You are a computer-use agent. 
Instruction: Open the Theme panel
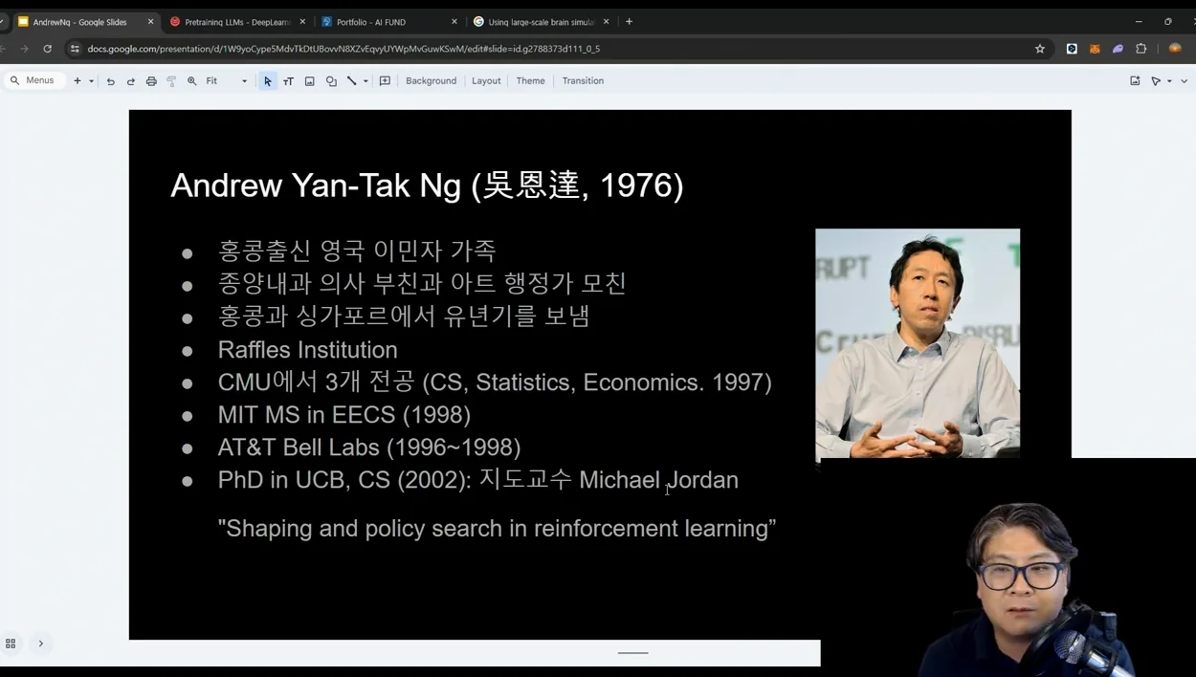(x=530, y=81)
